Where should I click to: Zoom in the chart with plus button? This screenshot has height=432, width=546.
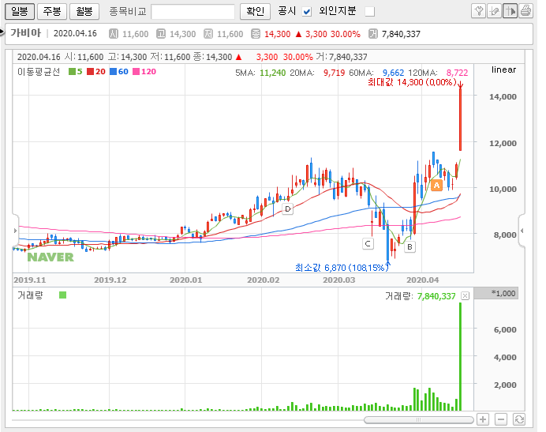click(x=483, y=419)
